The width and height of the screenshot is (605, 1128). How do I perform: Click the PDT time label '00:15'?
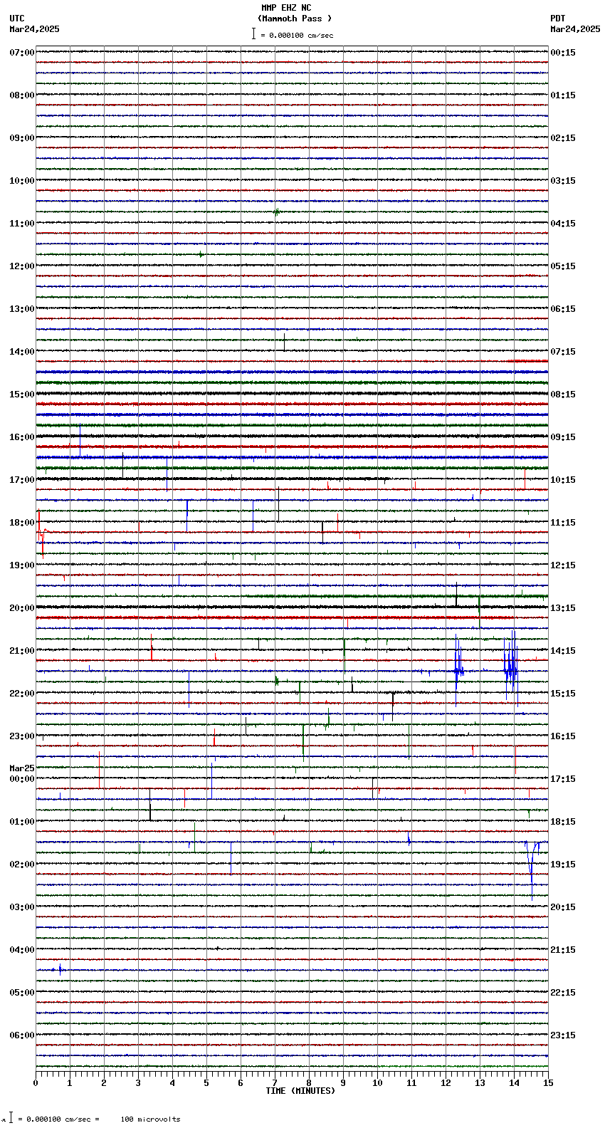(563, 53)
